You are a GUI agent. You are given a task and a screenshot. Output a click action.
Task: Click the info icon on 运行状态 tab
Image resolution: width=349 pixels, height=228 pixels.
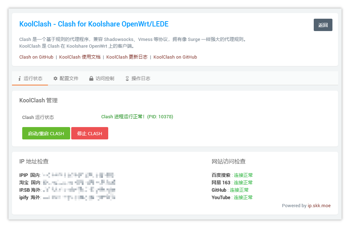click(20, 78)
